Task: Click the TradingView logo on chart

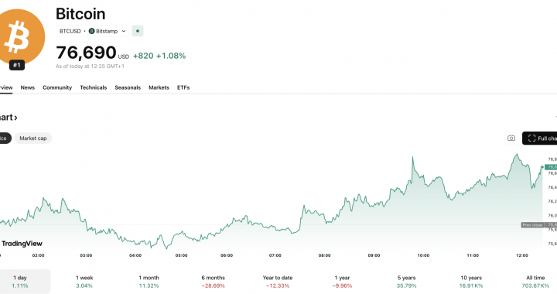Action: point(22,244)
